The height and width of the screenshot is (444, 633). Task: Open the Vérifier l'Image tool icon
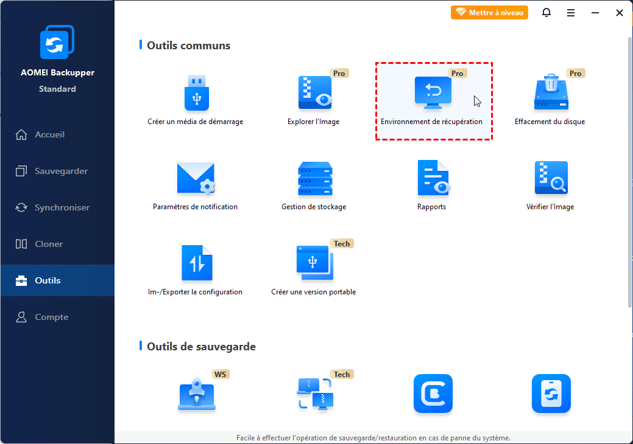(551, 178)
